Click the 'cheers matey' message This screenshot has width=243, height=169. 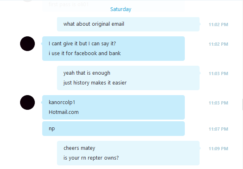[79, 148]
